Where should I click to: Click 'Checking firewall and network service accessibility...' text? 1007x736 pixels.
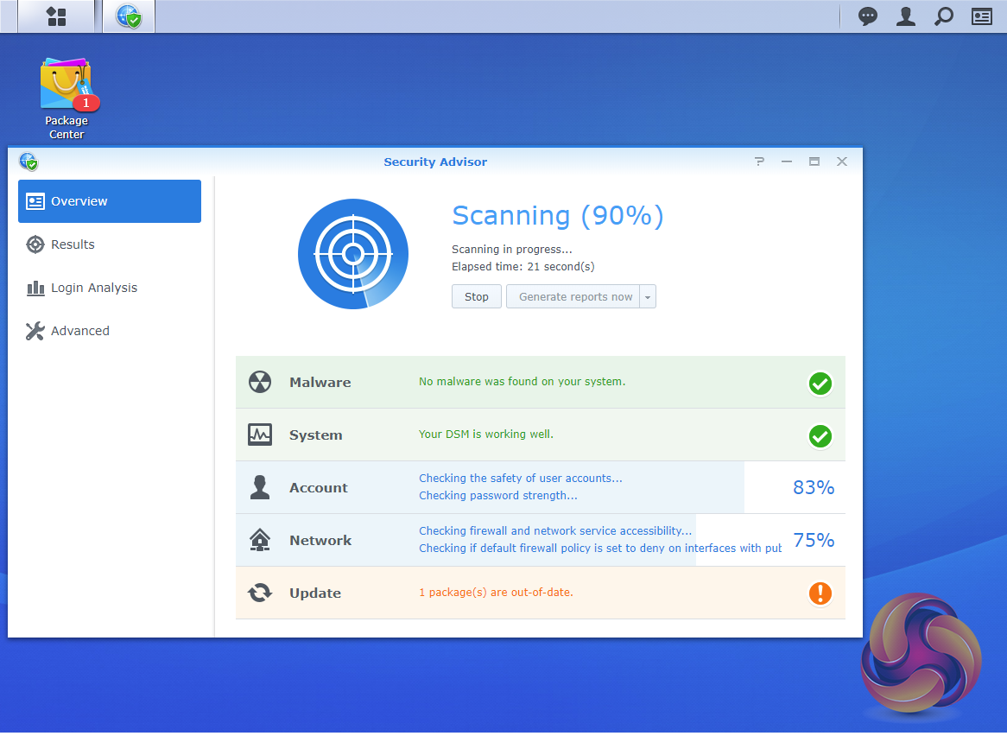[x=555, y=531]
